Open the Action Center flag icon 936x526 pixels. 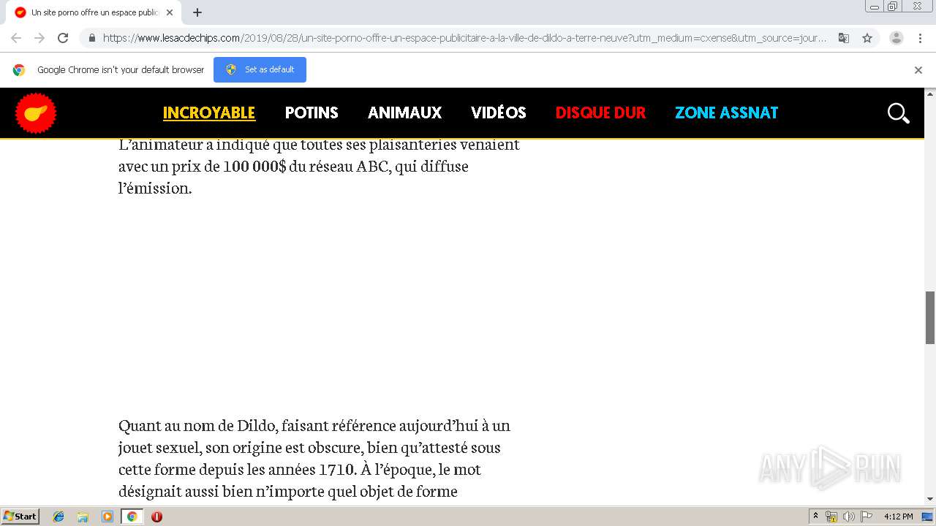(x=866, y=517)
